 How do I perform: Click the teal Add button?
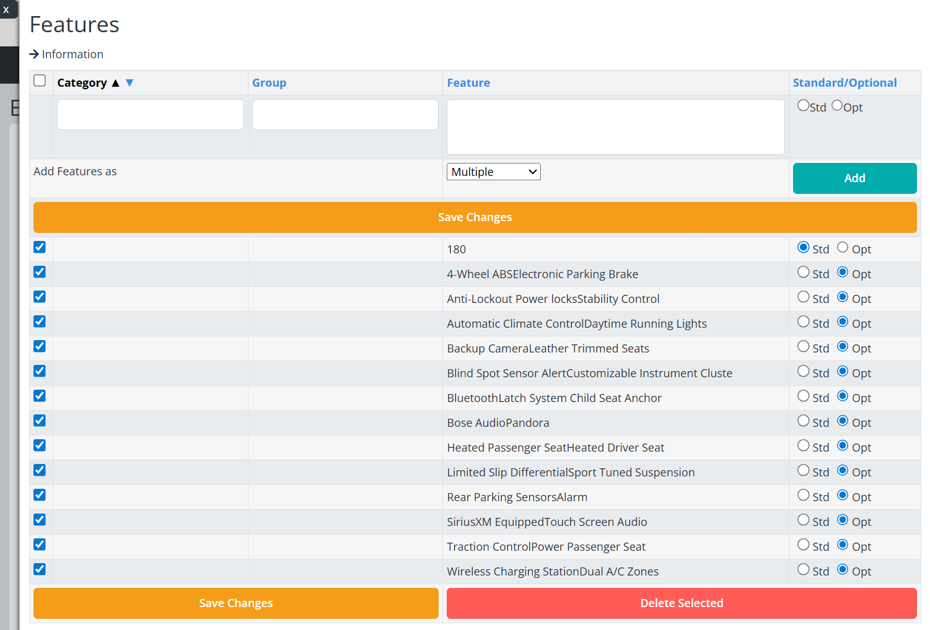[854, 178]
